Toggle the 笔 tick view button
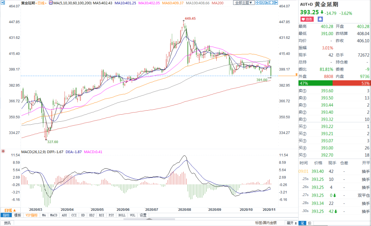 [302, 223]
